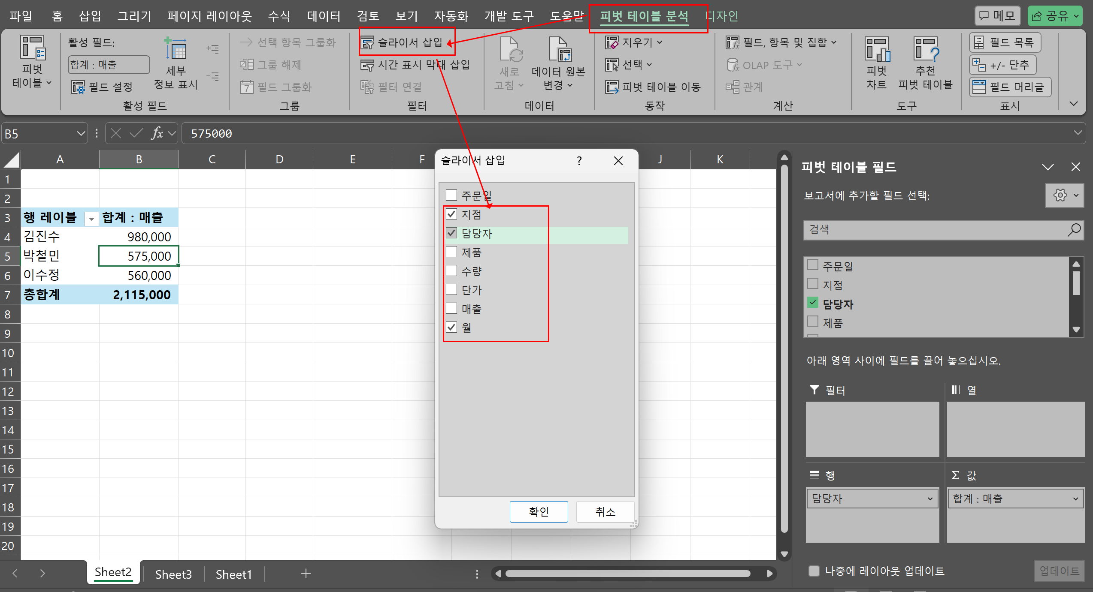
Task: Click the 시간 표시 막대 삽입 icon
Action: point(367,65)
